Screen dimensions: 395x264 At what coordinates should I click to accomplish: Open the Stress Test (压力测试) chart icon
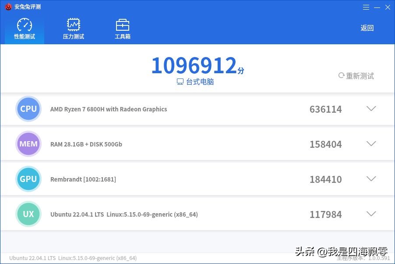(73, 24)
